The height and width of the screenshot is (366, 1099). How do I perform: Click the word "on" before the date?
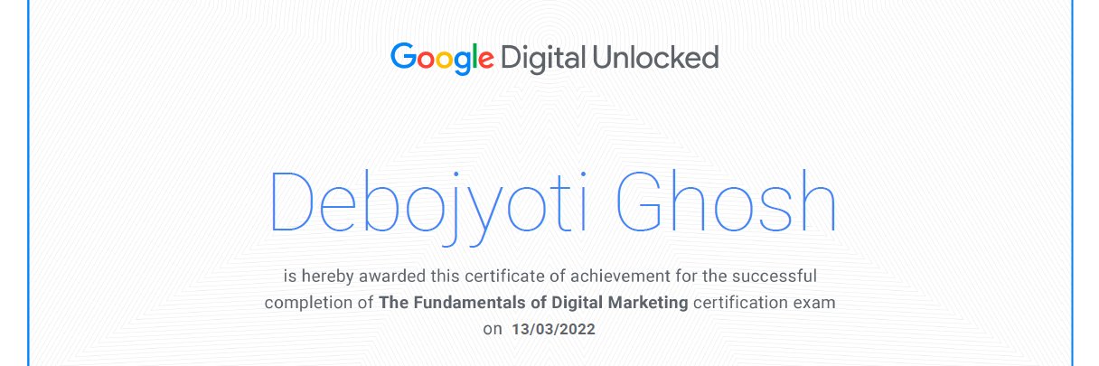pos(493,330)
